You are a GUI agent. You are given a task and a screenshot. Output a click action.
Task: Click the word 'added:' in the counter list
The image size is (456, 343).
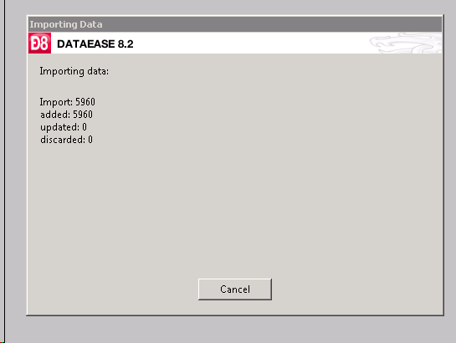click(x=55, y=115)
